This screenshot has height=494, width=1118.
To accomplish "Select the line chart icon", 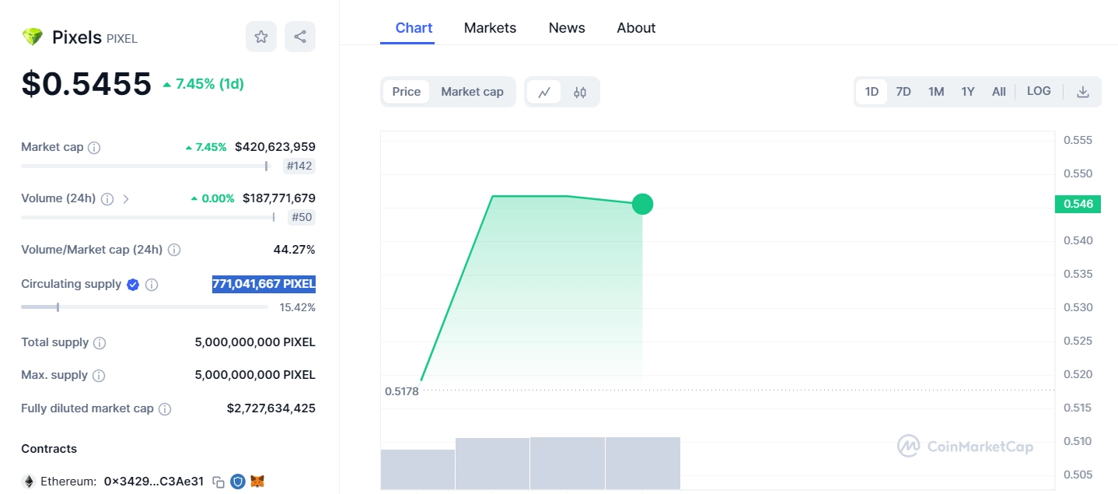I will click(544, 92).
